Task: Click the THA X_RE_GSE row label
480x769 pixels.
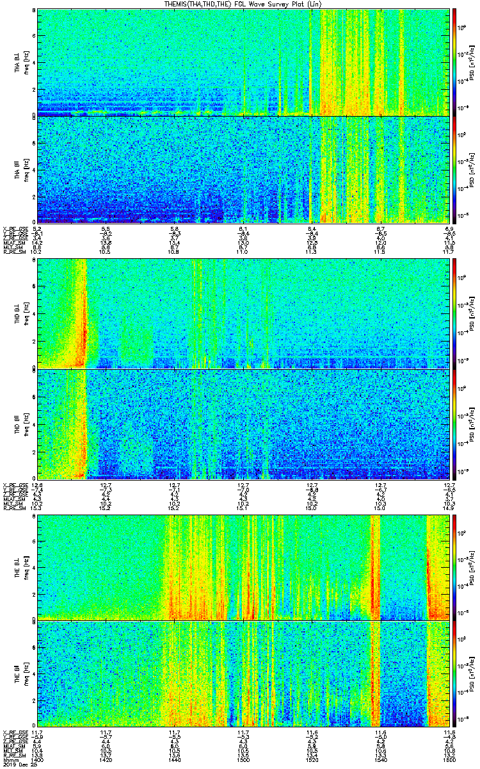Action: click(x=13, y=229)
